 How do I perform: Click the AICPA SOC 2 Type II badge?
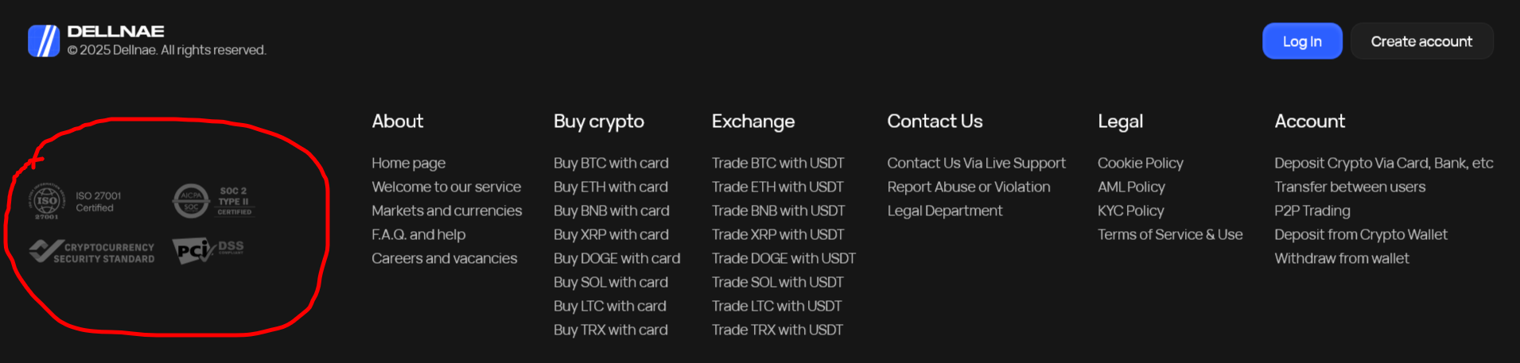click(213, 201)
